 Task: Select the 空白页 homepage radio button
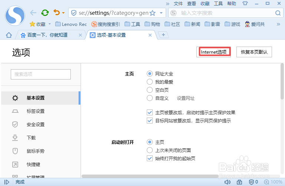150,90
